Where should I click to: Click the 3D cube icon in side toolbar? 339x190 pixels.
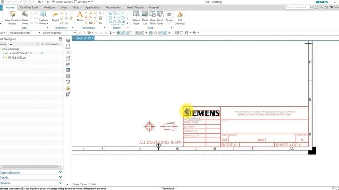(68, 76)
